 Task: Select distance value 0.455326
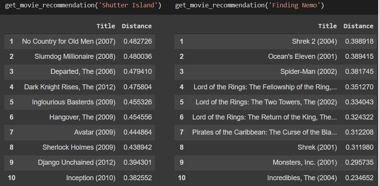(x=138, y=102)
